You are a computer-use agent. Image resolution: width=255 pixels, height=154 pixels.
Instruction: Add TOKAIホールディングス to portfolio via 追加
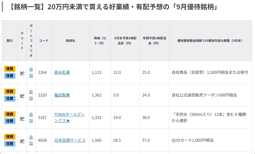pos(31,118)
